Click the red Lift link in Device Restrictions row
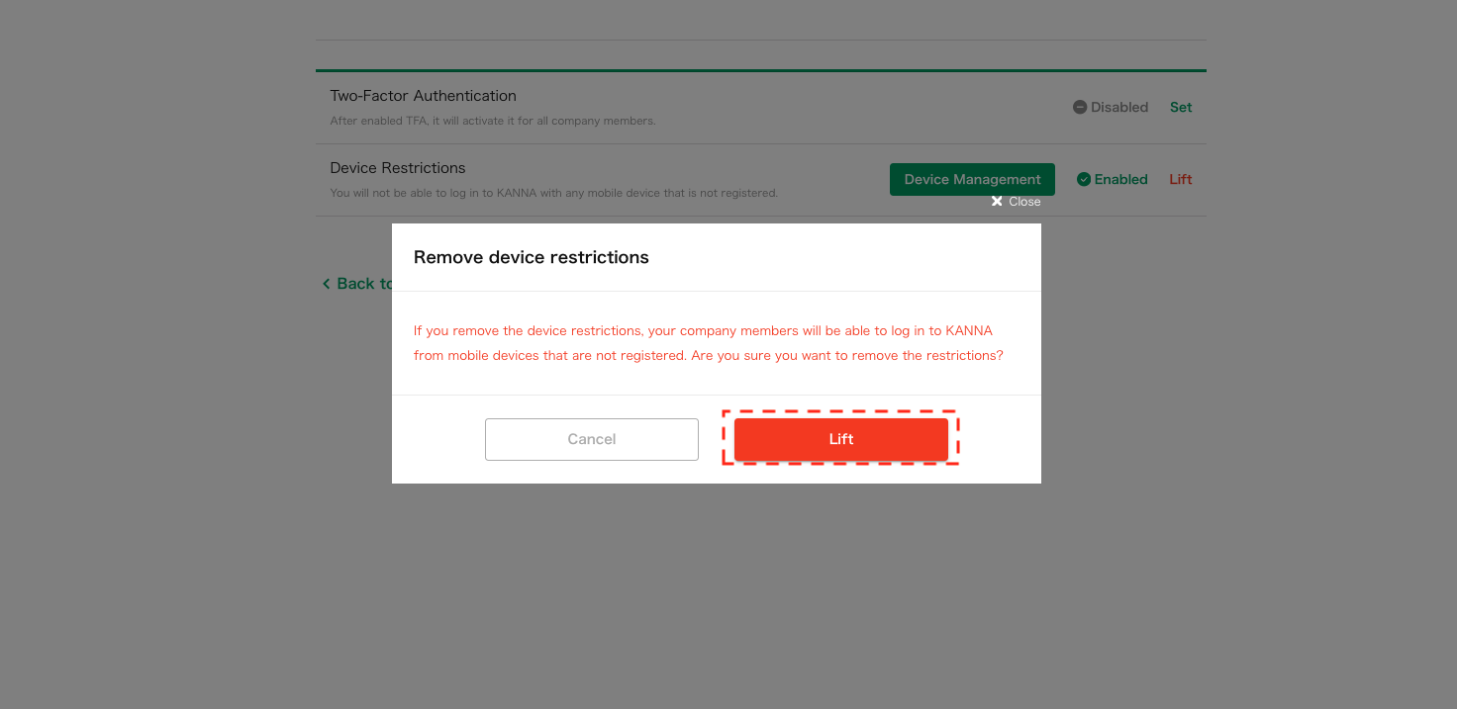The height and width of the screenshot is (709, 1457). tap(1181, 179)
